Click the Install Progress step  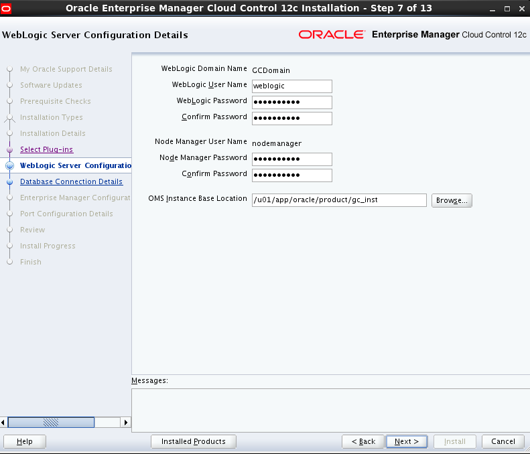click(48, 246)
